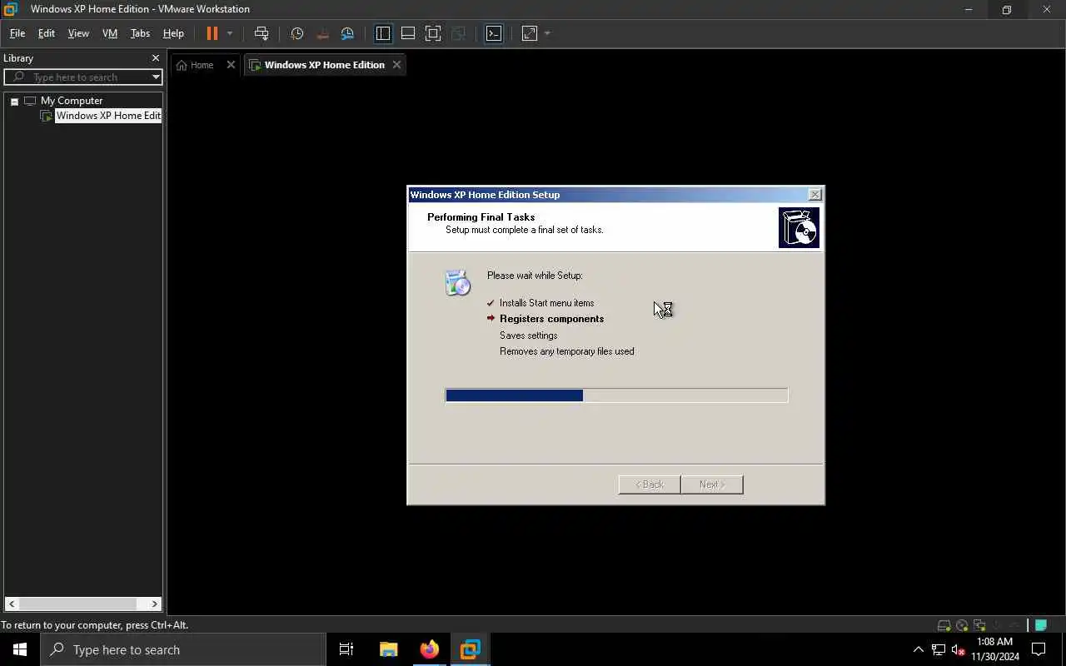The height and width of the screenshot is (666, 1066).
Task: Select My Computer in the Library
Action: click(72, 101)
